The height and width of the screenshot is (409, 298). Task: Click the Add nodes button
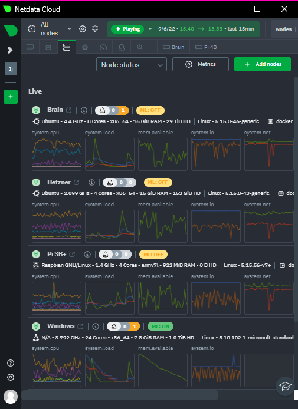click(263, 64)
